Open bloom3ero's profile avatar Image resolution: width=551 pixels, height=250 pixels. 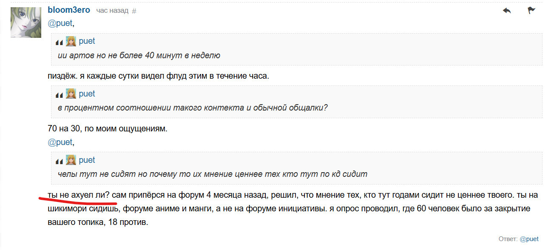[26, 22]
